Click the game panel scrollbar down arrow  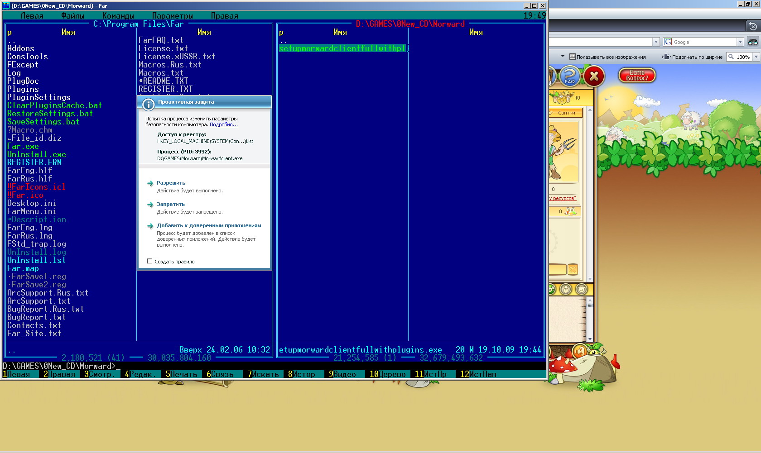(x=590, y=279)
